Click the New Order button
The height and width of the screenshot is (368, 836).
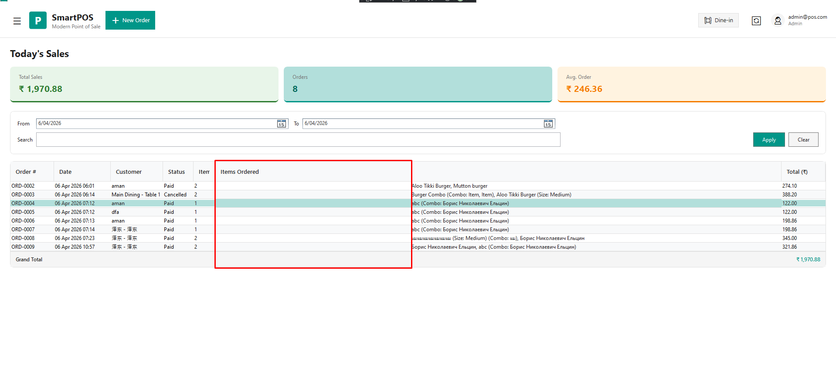[130, 20]
